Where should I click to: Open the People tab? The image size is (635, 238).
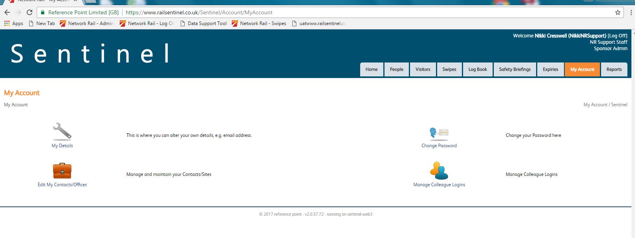(x=396, y=69)
